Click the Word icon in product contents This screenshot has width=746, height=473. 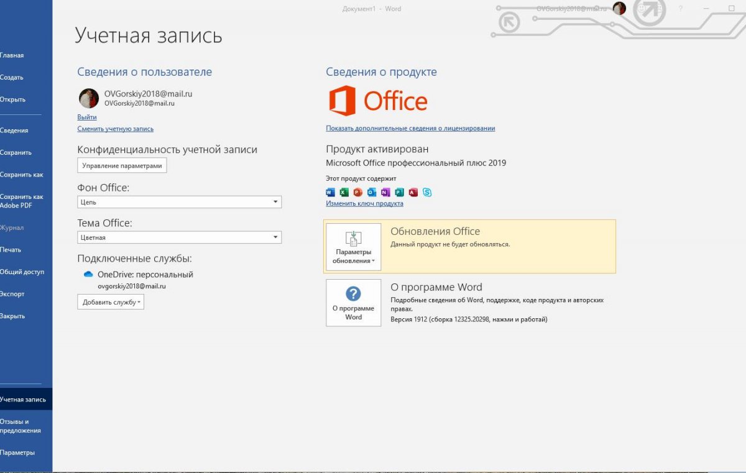coord(330,192)
